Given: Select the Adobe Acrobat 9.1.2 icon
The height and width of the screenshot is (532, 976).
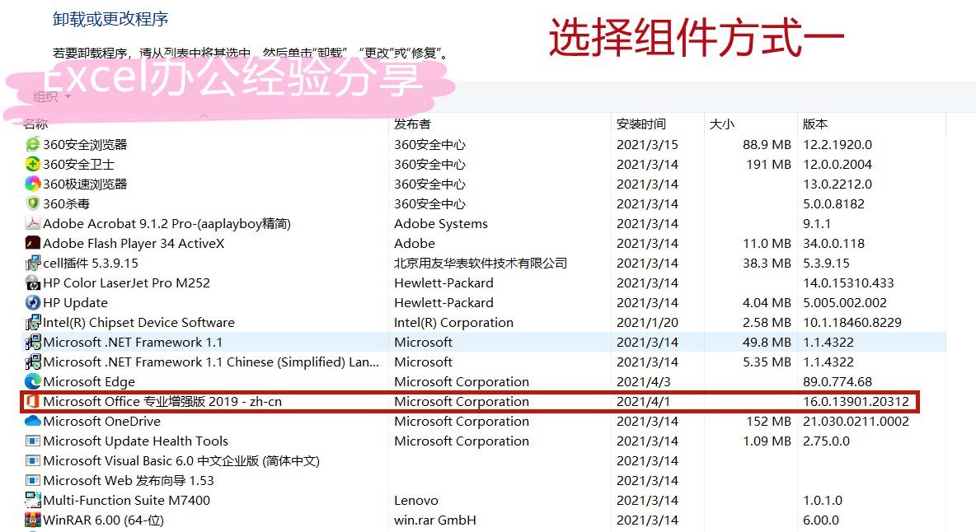Looking at the screenshot, I should [31, 223].
